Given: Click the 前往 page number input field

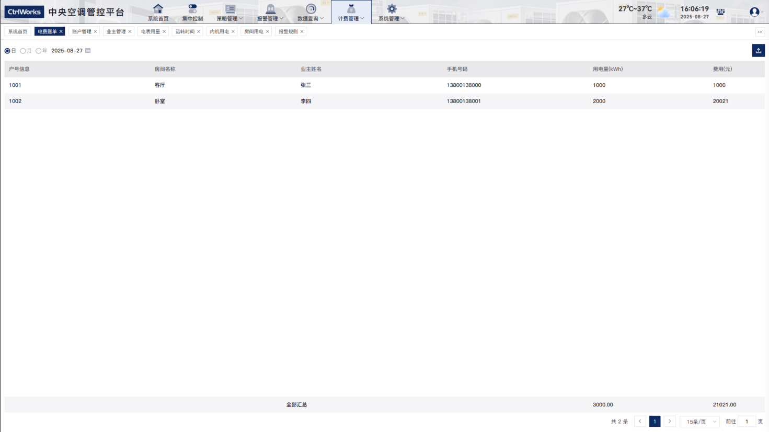Looking at the screenshot, I should 747,422.
